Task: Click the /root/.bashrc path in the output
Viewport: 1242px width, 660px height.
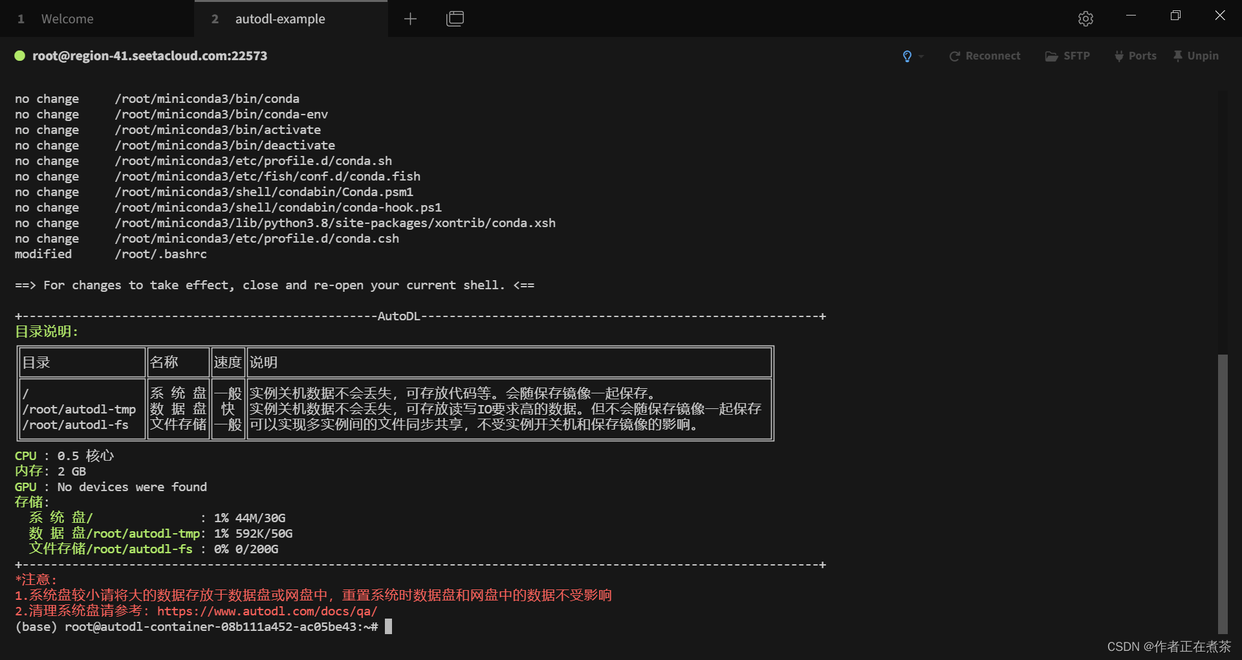Action: click(160, 254)
